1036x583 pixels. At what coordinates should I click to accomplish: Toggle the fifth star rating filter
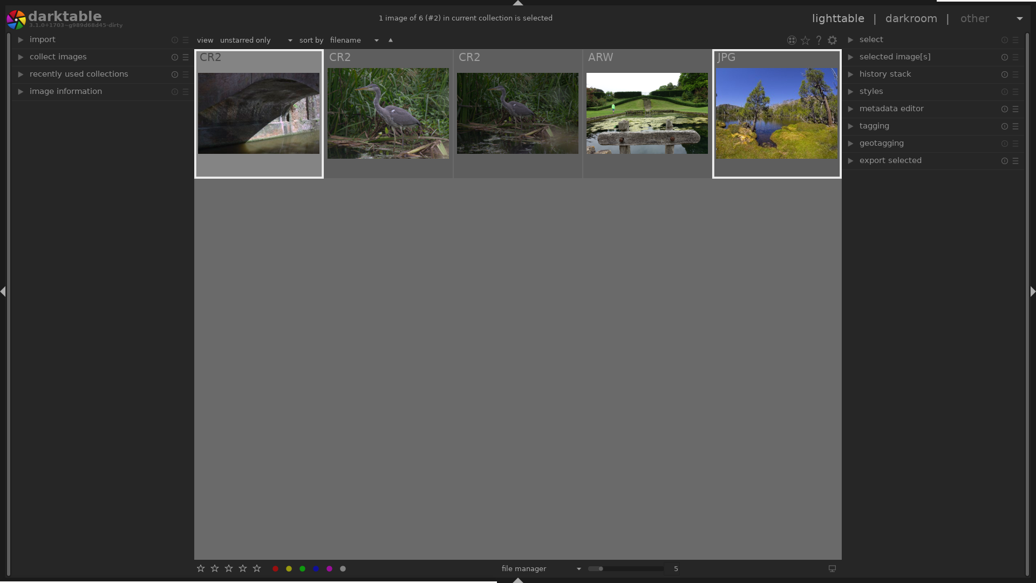pyautogui.click(x=257, y=568)
